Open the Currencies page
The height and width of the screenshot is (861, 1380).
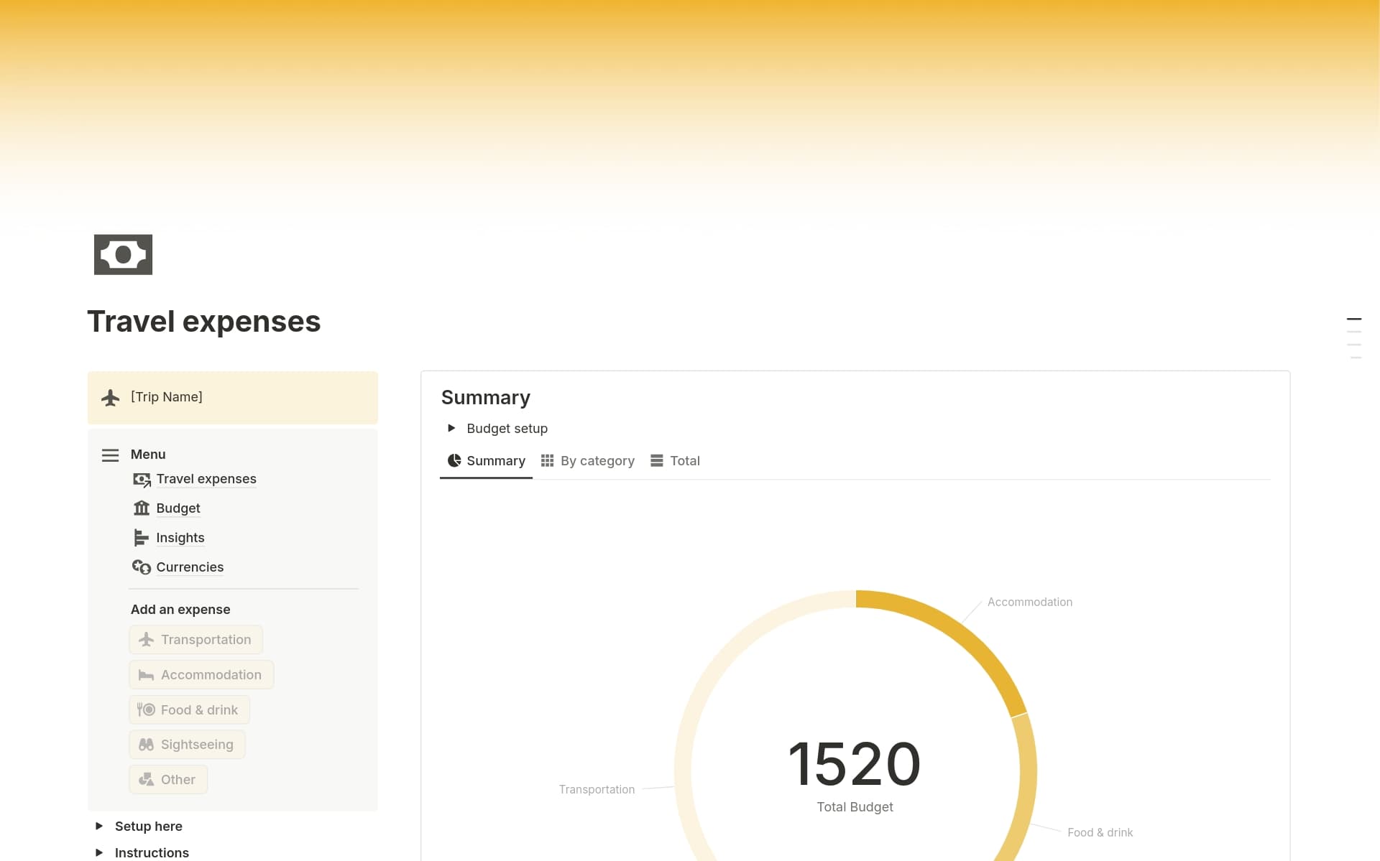coord(189,567)
